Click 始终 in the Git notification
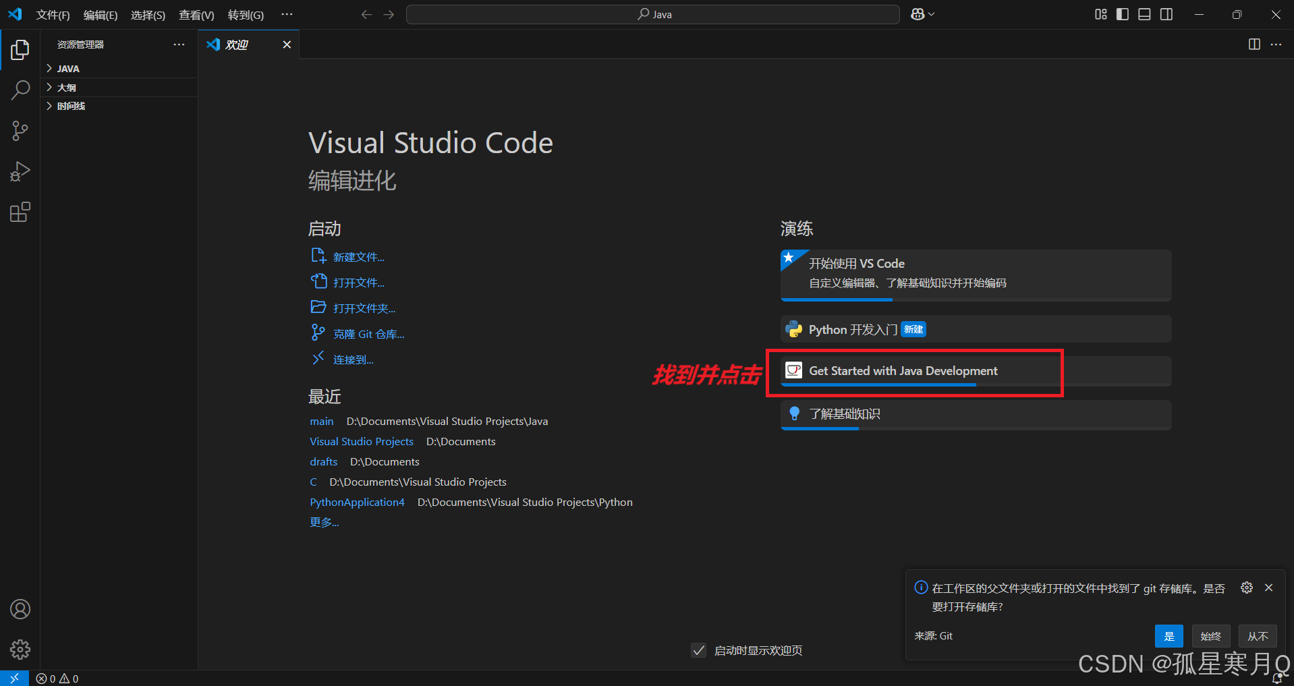1294x686 pixels. (x=1211, y=636)
